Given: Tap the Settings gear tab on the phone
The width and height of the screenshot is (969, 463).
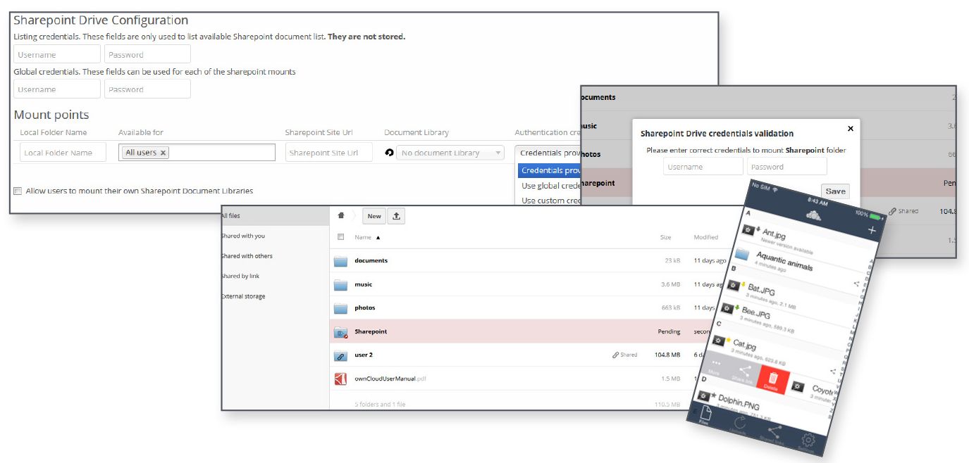Looking at the screenshot, I should pyautogui.click(x=808, y=444).
